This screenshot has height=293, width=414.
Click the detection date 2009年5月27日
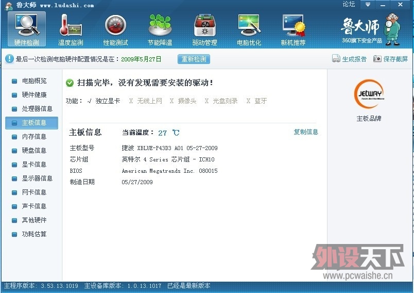pyautogui.click(x=141, y=59)
